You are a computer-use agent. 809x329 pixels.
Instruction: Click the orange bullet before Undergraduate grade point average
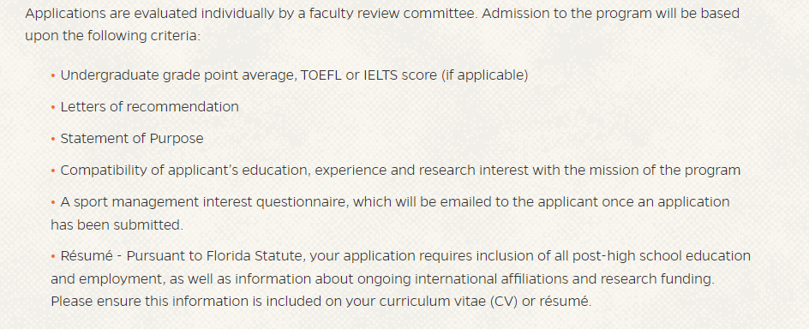tap(52, 75)
